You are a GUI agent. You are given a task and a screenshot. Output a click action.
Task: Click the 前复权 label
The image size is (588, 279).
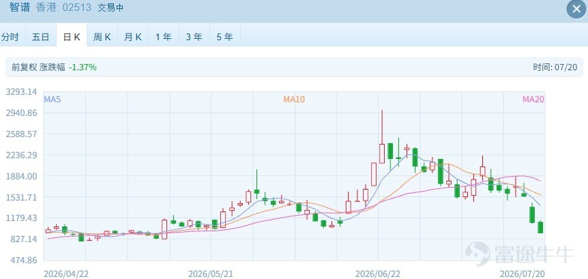(25, 68)
